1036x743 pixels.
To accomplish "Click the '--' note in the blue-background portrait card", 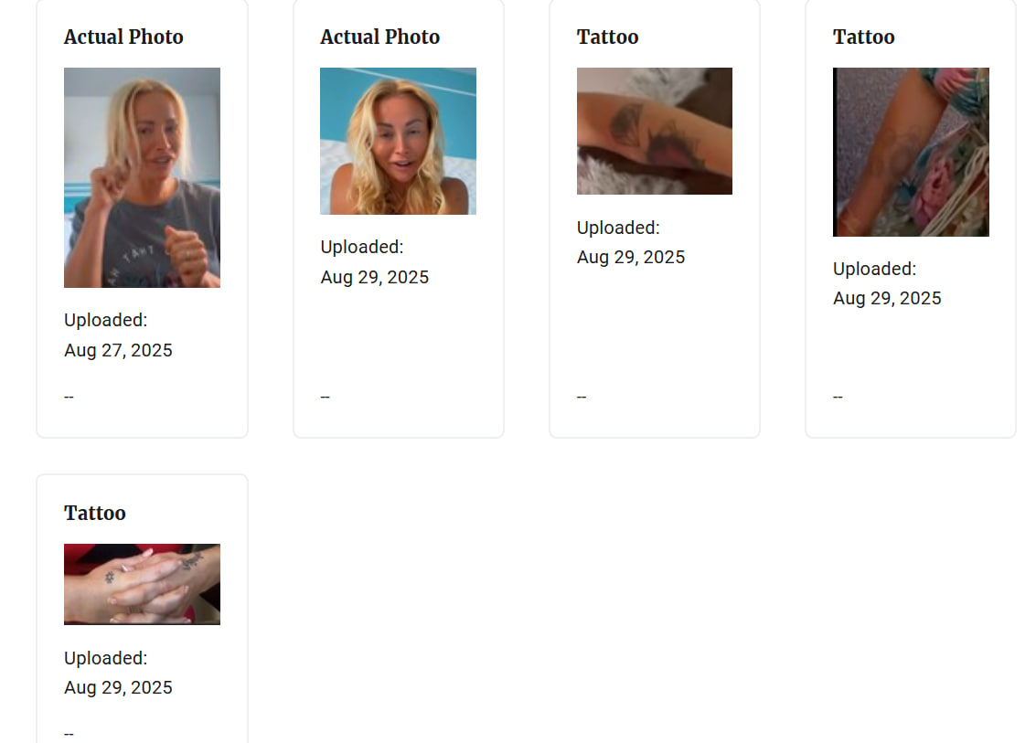I will pos(326,397).
